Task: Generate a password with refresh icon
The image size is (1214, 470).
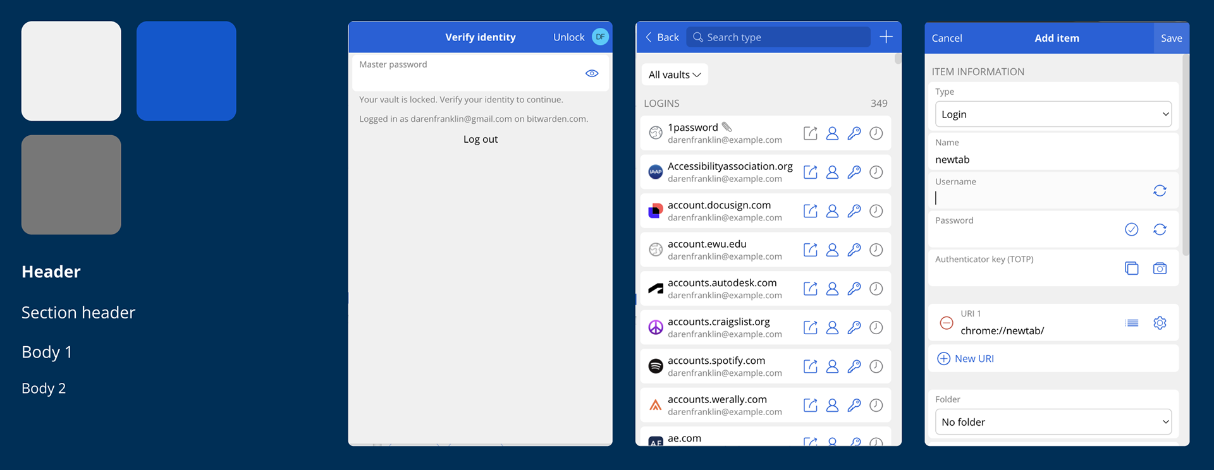Action: click(1160, 229)
